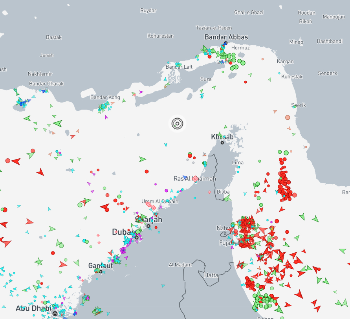Viewport: 350px width, 319px height.
Task: Select the red dot vessel southeast of Suza
Action: tap(246, 82)
